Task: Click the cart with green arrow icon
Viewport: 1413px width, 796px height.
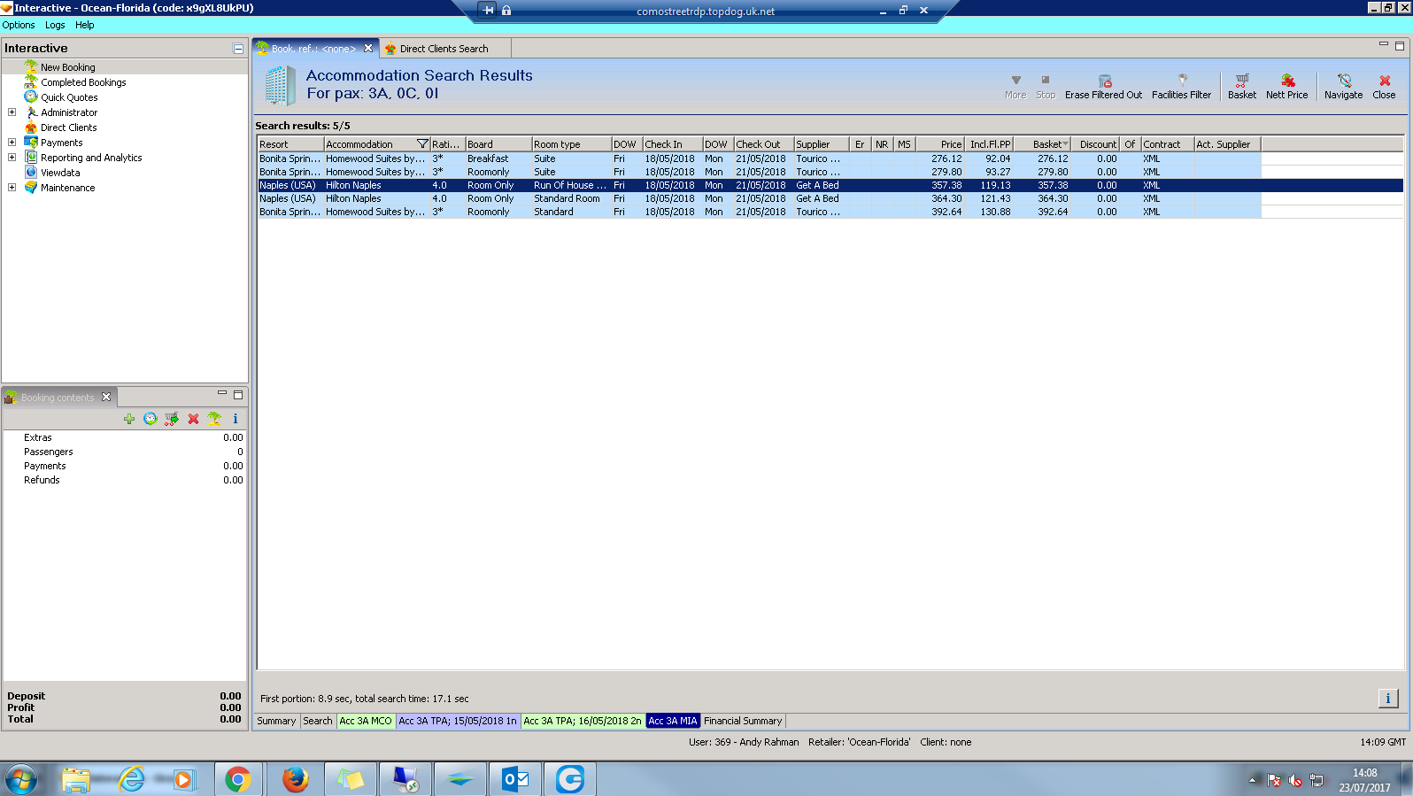Action: (x=172, y=419)
